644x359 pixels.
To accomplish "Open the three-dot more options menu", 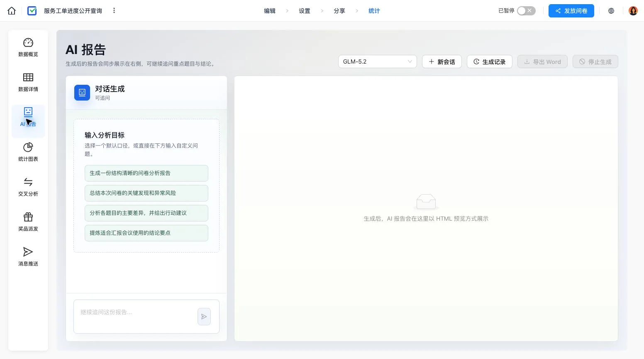I will pos(114,10).
